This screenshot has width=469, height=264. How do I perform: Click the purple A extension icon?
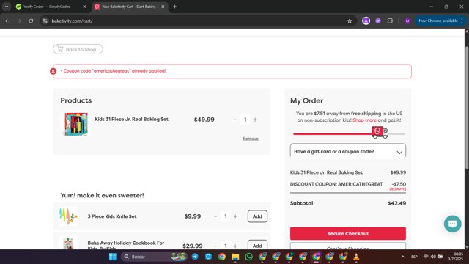(366, 21)
